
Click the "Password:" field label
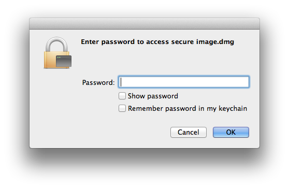click(x=98, y=82)
